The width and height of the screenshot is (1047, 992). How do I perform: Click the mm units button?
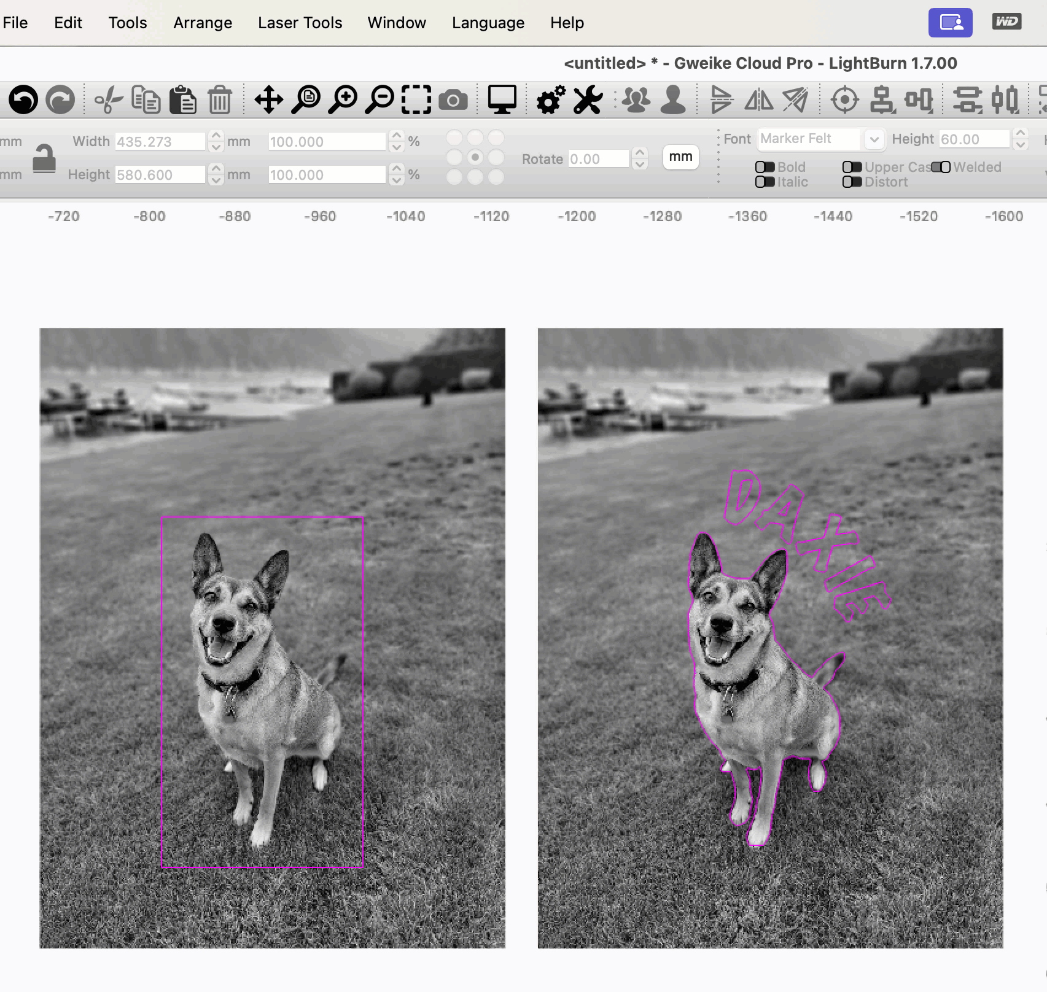click(x=680, y=157)
